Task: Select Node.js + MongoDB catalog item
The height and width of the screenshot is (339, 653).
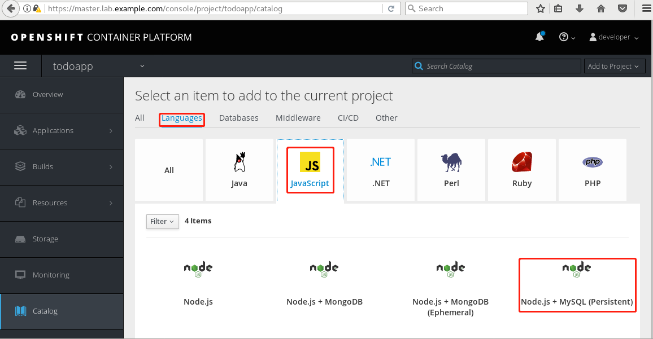Action: tap(324, 284)
